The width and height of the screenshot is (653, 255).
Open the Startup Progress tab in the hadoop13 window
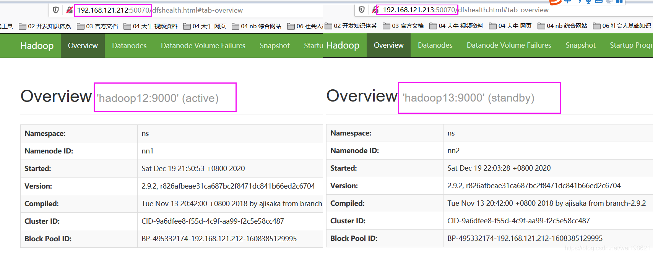[631, 45]
